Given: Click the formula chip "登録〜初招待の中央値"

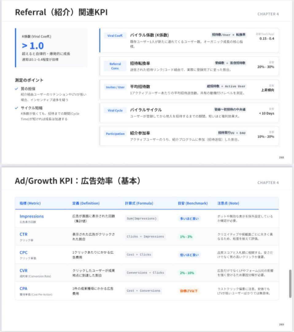Looking at the screenshot, I should (x=230, y=109).
